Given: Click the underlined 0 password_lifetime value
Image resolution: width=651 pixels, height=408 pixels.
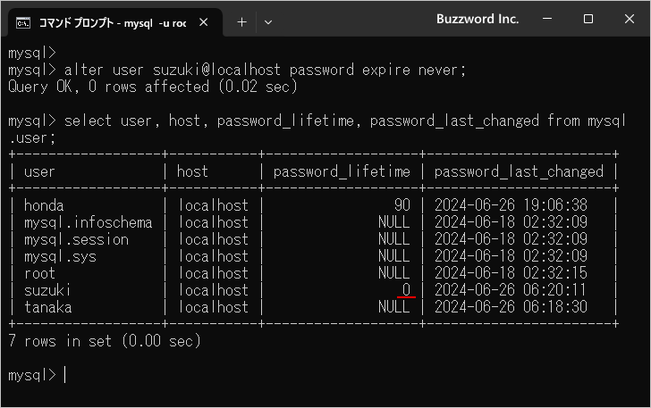Looking at the screenshot, I should (405, 290).
